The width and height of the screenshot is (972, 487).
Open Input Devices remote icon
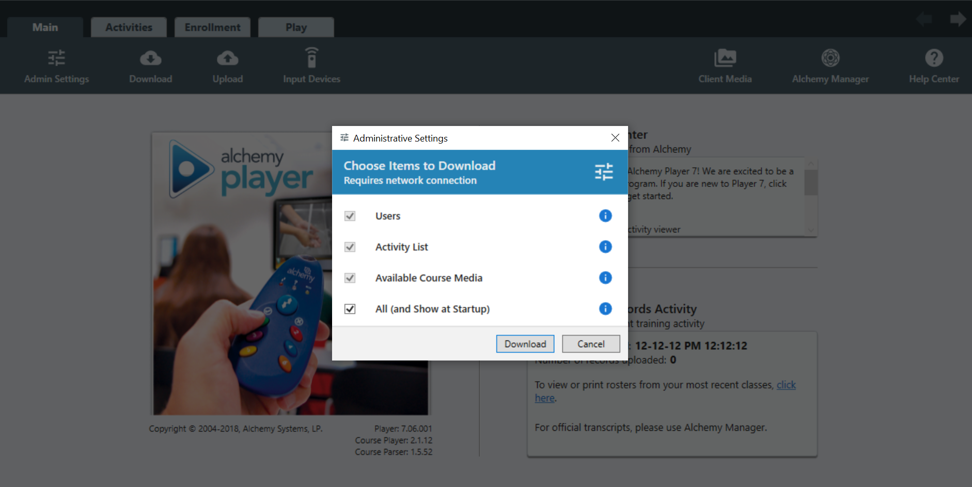click(311, 58)
